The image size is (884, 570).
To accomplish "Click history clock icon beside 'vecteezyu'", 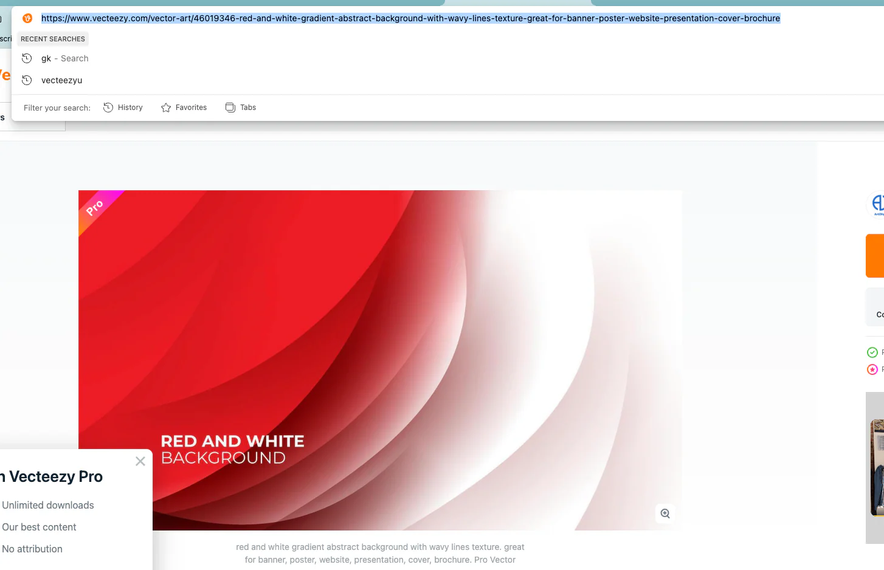I will [x=27, y=80].
